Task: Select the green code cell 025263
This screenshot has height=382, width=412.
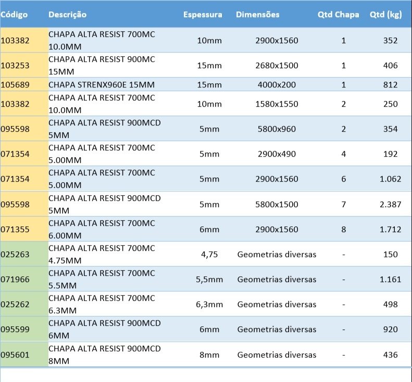Action: click(16, 254)
